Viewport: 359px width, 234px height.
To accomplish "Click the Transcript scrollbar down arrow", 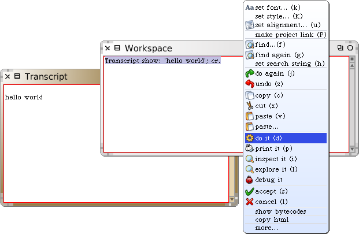I will click(x=233, y=200).
